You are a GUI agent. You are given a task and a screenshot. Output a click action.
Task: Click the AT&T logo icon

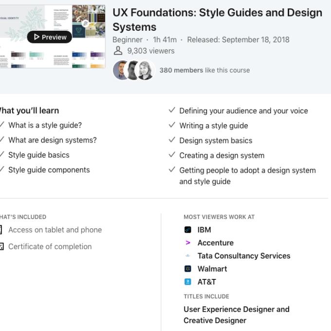point(188,282)
